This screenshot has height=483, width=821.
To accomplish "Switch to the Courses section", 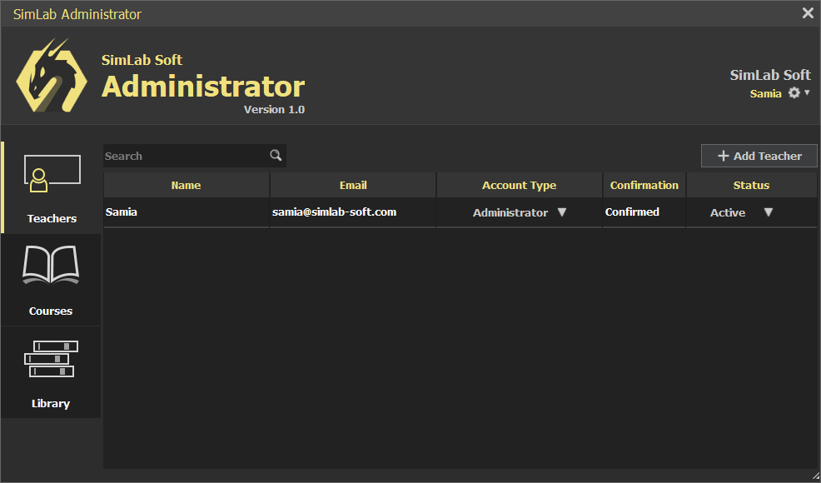I will coord(52,281).
